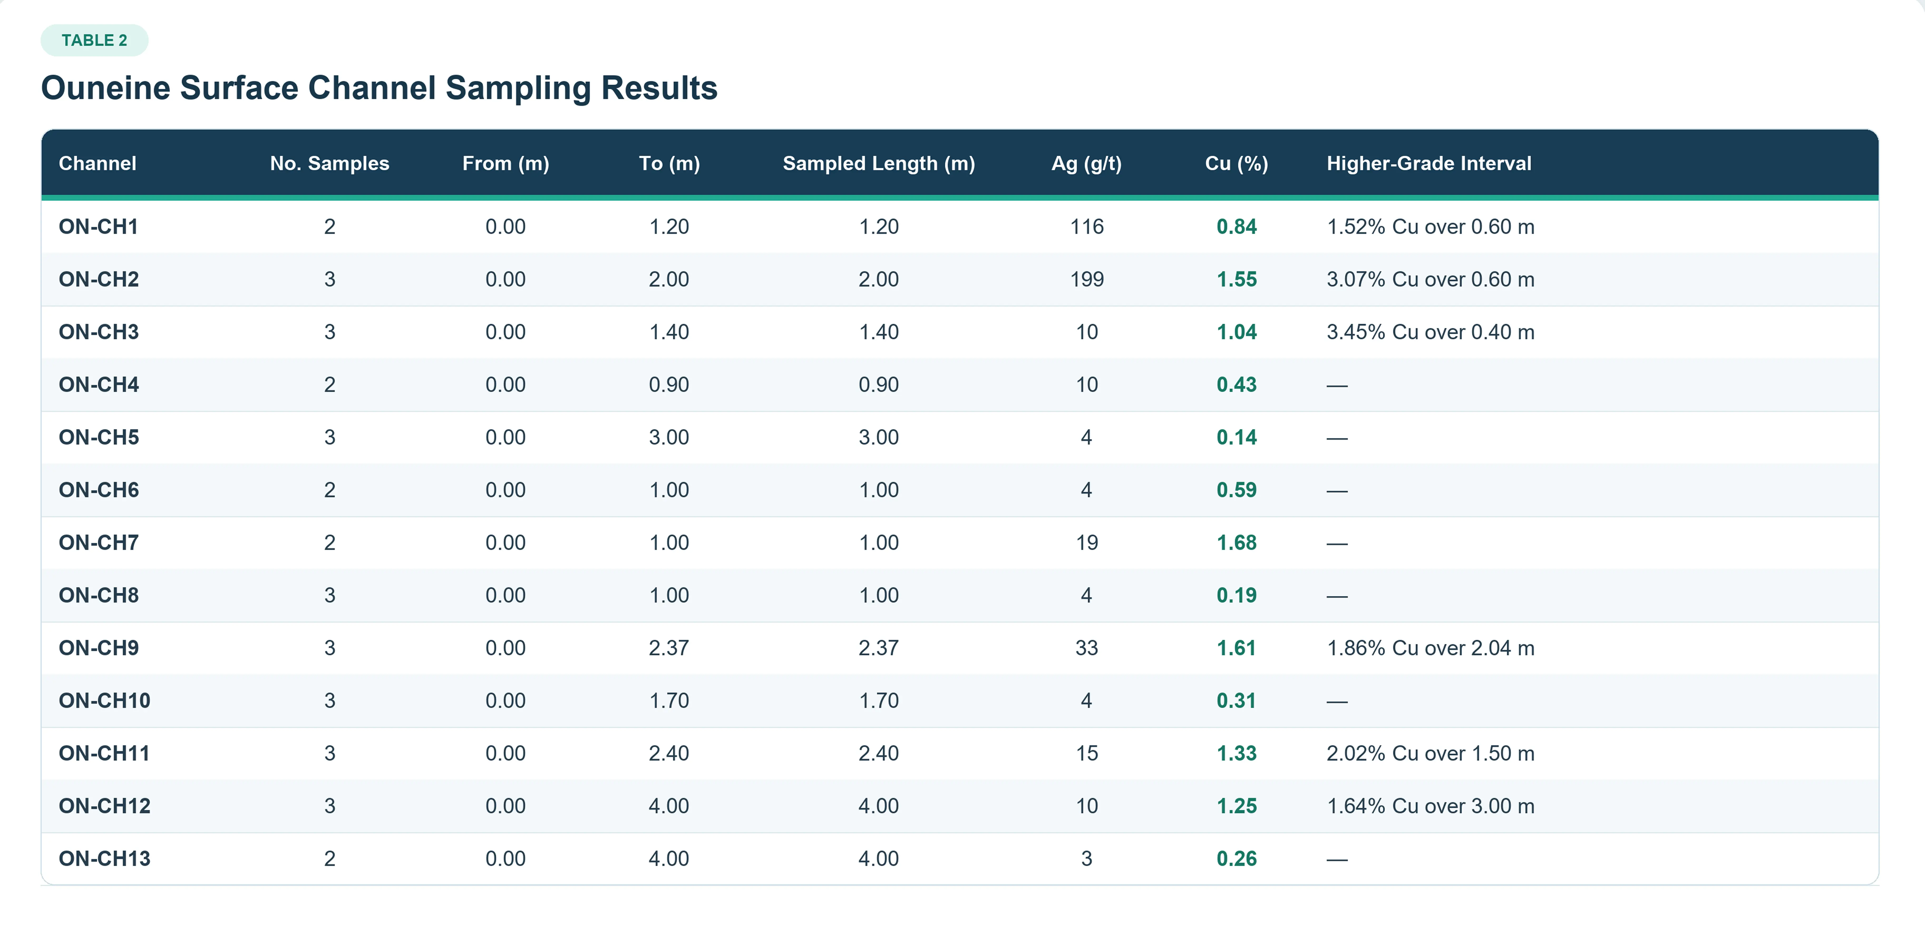Select the Higher-Grade Interval header
Screen dimensions: 1925x927
1429,164
